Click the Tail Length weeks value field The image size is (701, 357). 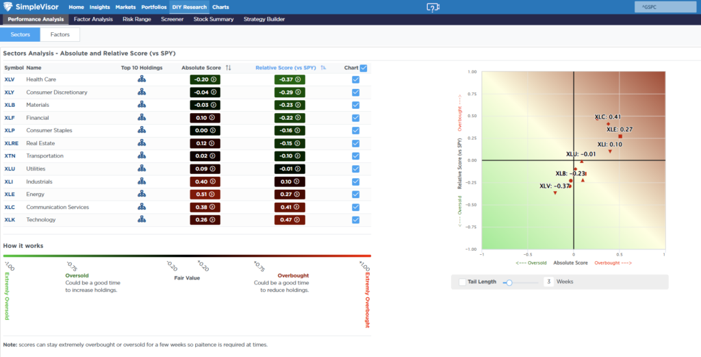click(548, 282)
